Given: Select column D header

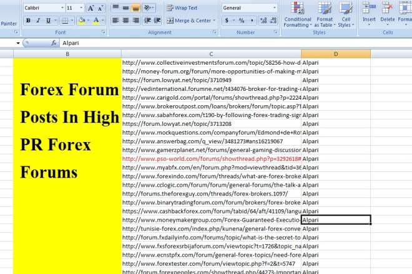Looking at the screenshot, I should coord(336,54).
